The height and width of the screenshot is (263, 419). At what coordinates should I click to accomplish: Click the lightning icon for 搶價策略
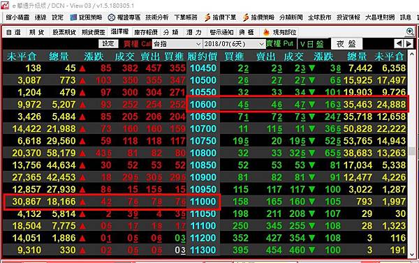pos(246,17)
